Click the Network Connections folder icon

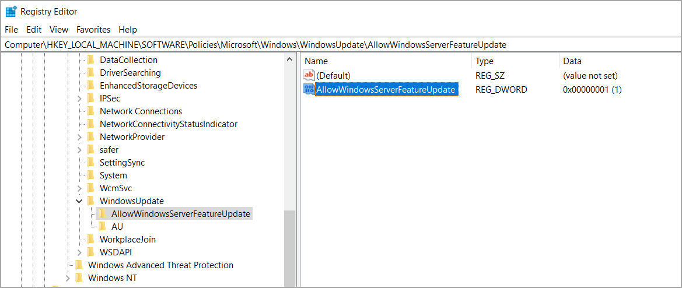click(90, 111)
